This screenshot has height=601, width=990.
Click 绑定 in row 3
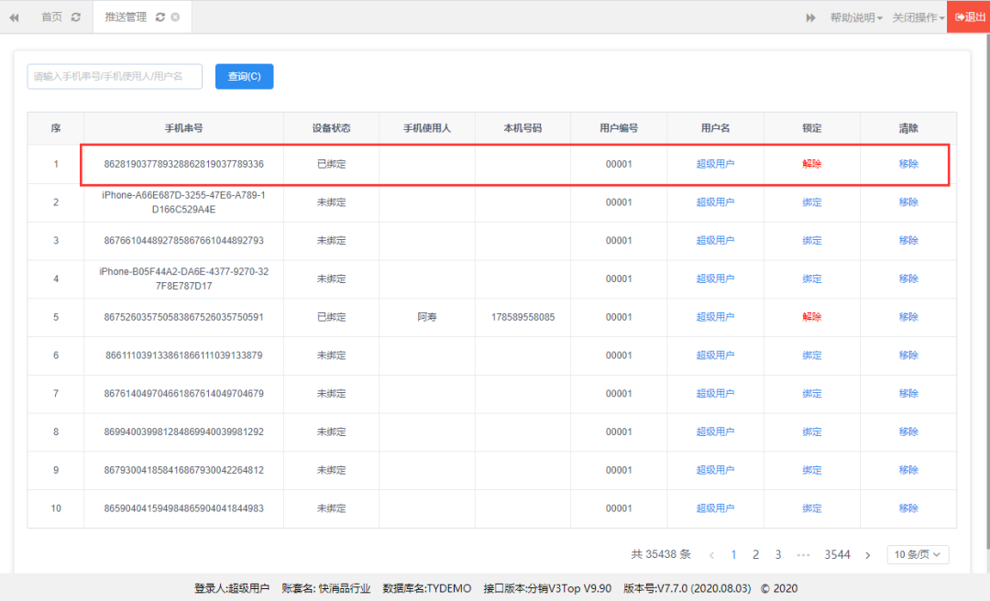click(812, 241)
